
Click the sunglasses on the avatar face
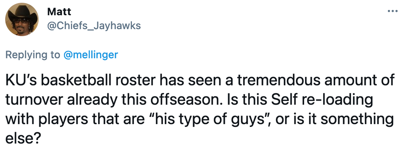(21, 21)
